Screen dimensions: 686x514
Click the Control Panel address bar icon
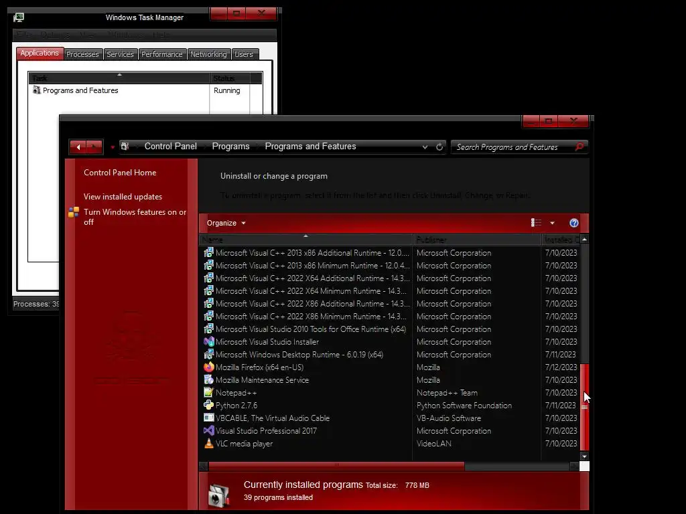125,147
